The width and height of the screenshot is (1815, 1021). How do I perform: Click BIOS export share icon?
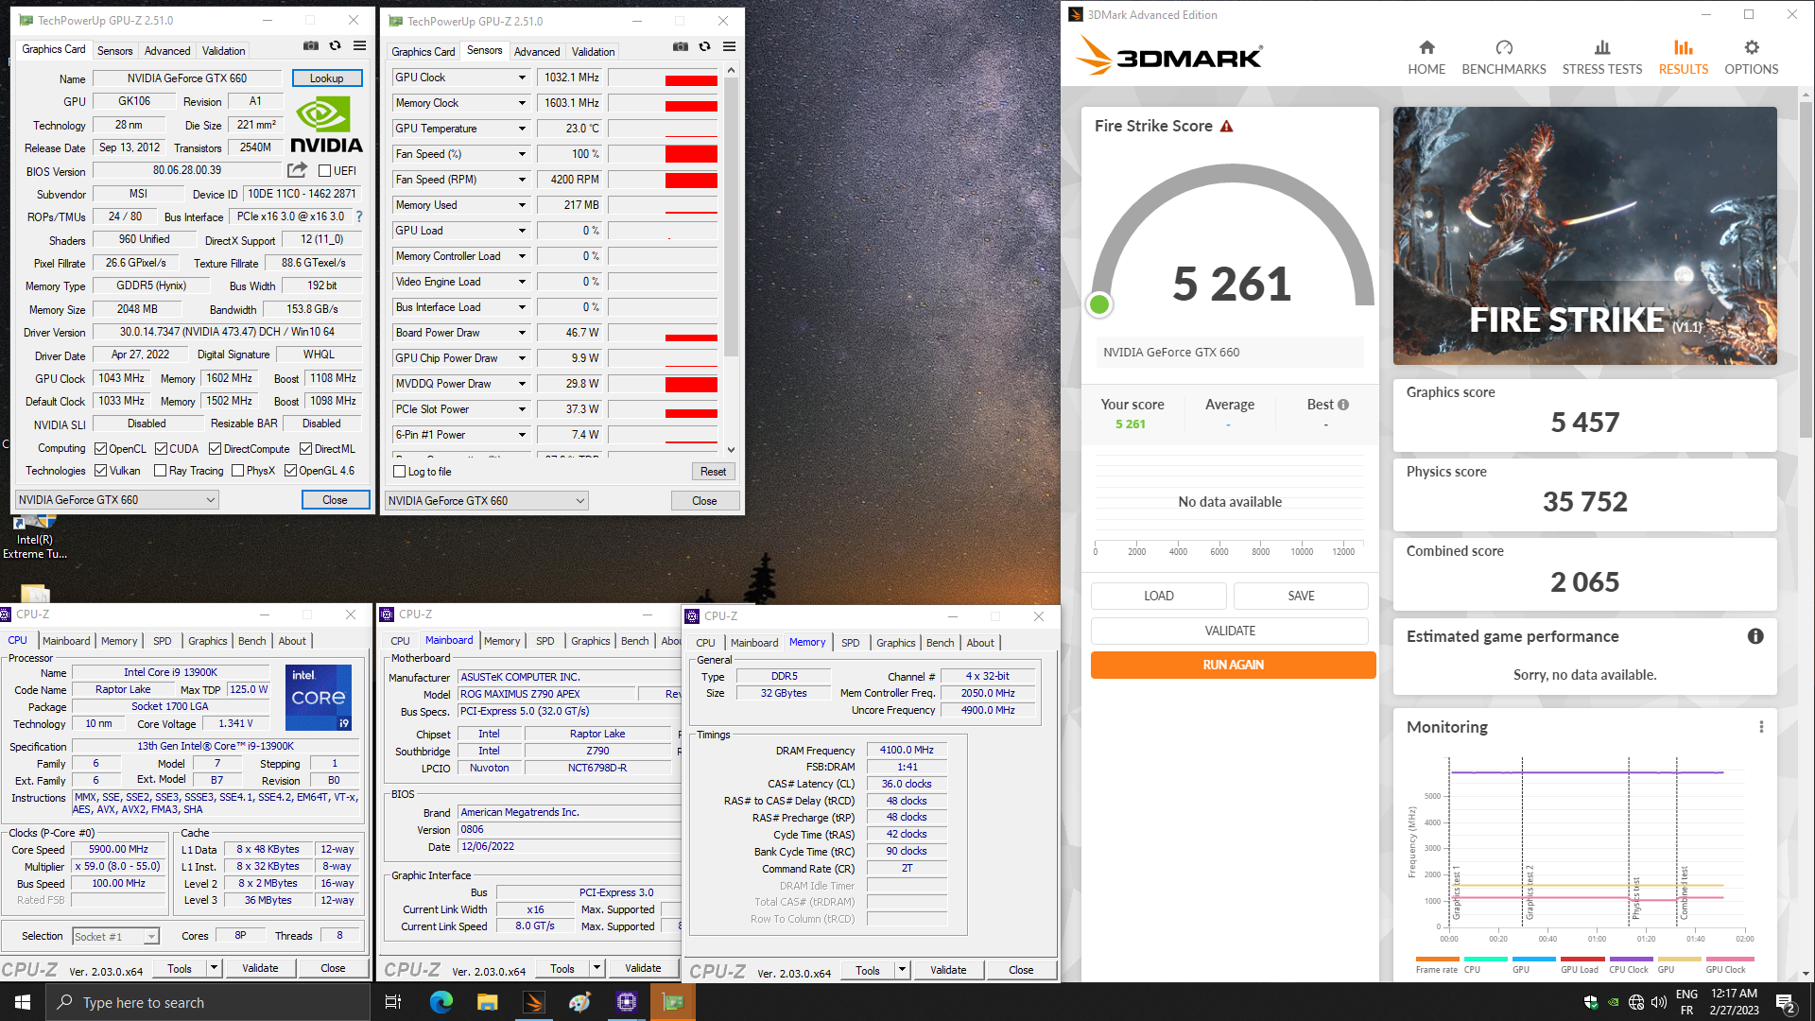click(297, 170)
